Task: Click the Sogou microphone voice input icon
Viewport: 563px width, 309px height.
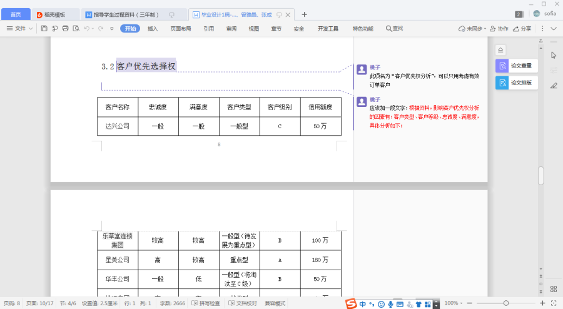Action: tap(390, 305)
